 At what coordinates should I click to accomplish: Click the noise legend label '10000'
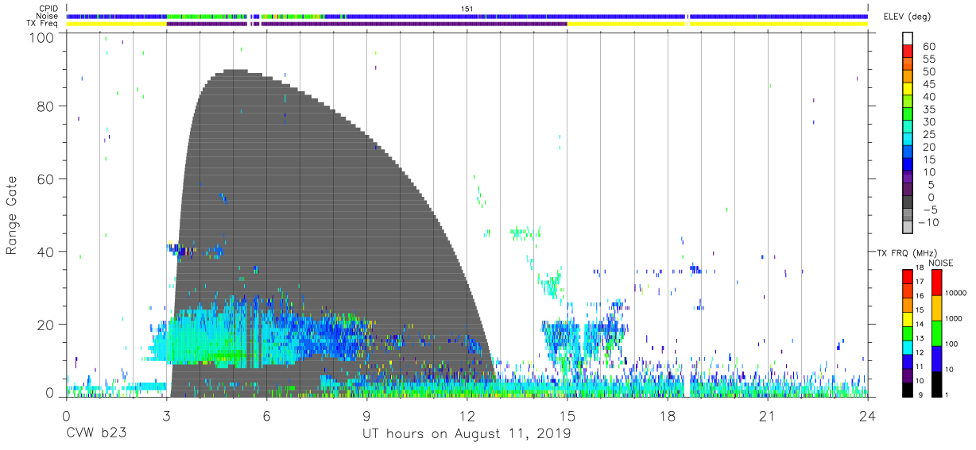click(957, 294)
